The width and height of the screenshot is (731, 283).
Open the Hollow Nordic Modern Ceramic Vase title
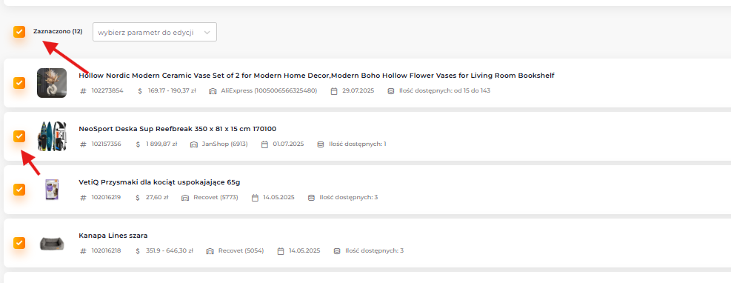tap(316, 76)
